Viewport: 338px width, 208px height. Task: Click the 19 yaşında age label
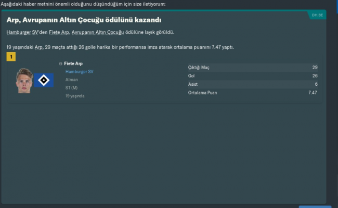[75, 96]
